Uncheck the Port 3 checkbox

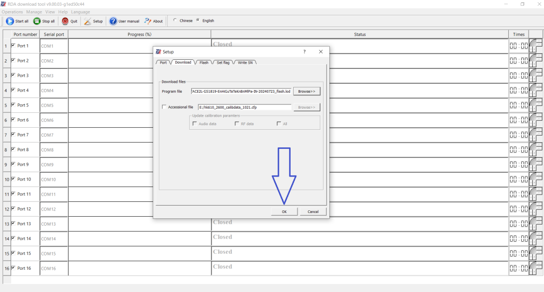click(13, 75)
